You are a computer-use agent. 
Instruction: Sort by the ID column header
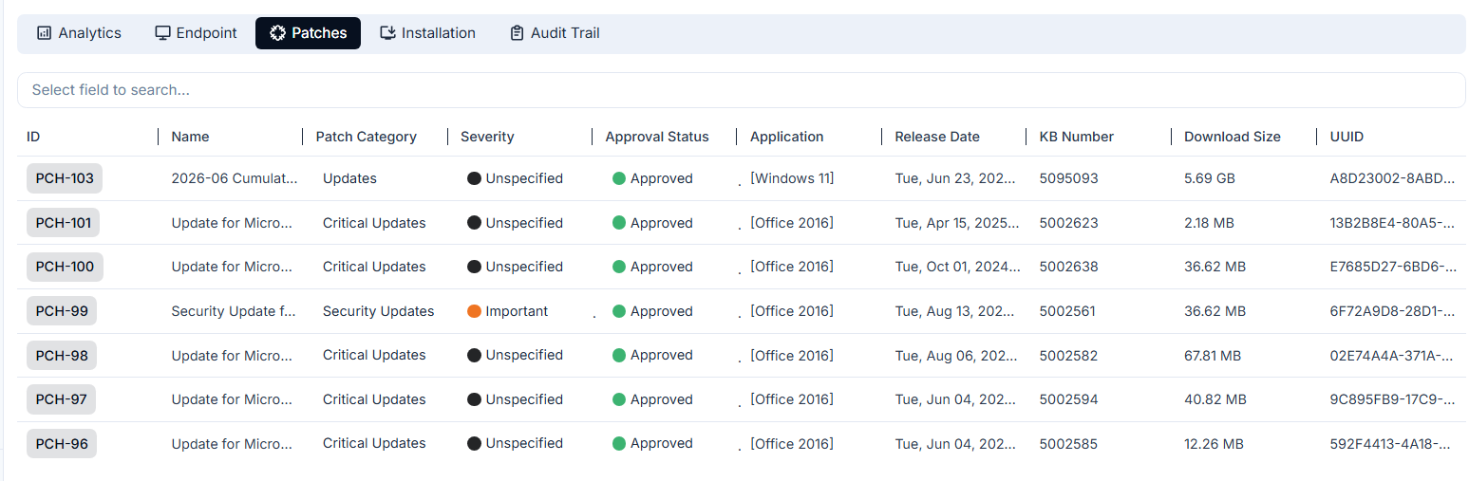tap(33, 137)
